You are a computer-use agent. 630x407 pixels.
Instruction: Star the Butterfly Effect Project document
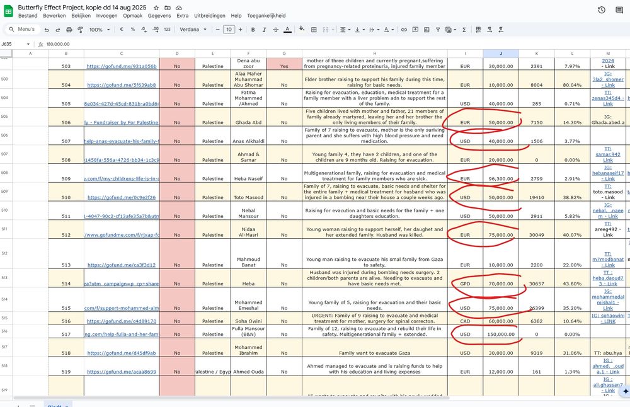coord(156,8)
